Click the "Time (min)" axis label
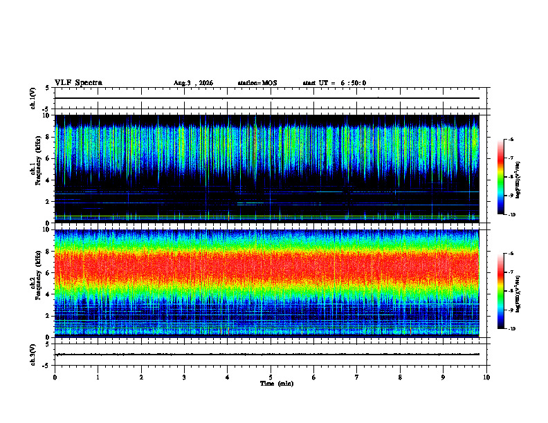The width and height of the screenshot is (548, 423). tap(277, 384)
